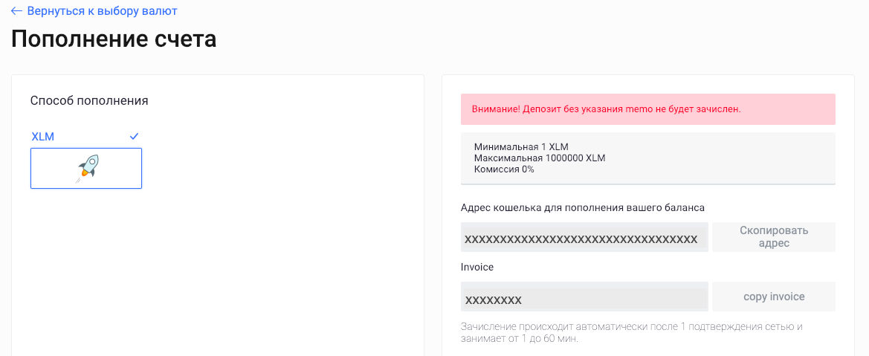
Task: Select the Stellar rocket icon
Action: pos(86,169)
